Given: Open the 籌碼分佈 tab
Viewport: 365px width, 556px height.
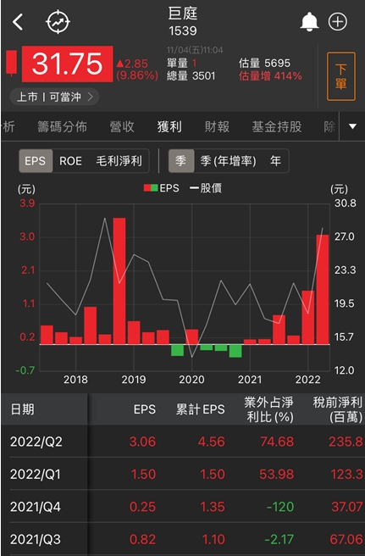Looking at the screenshot, I should [x=62, y=126].
